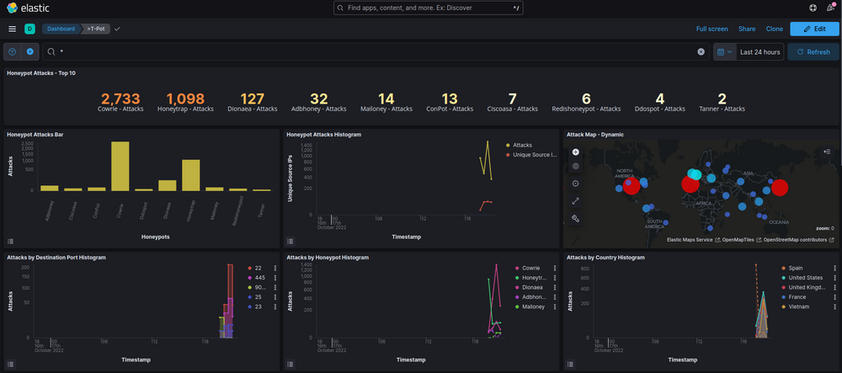Open options for port 445 legend item
The image size is (842, 373).
pyautogui.click(x=275, y=278)
